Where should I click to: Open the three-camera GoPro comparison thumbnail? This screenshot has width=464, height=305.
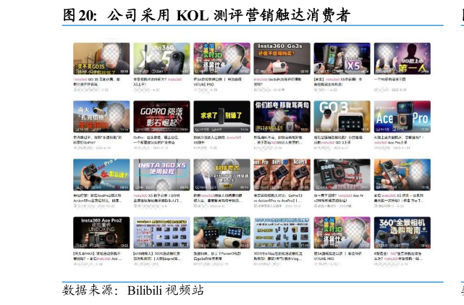click(282, 175)
